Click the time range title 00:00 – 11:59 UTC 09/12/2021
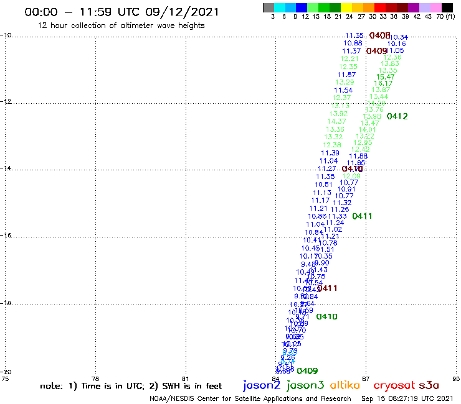Viewport: 461px width, 404px height. 121,12
